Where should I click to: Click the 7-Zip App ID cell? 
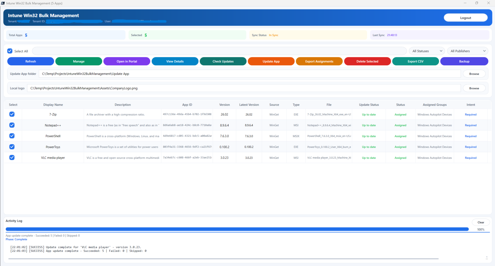pos(187,114)
